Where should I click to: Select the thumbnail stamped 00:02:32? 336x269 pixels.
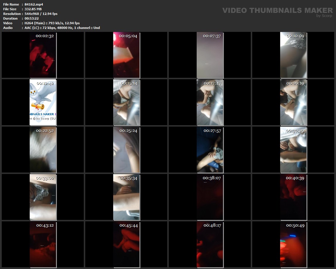tap(43, 55)
